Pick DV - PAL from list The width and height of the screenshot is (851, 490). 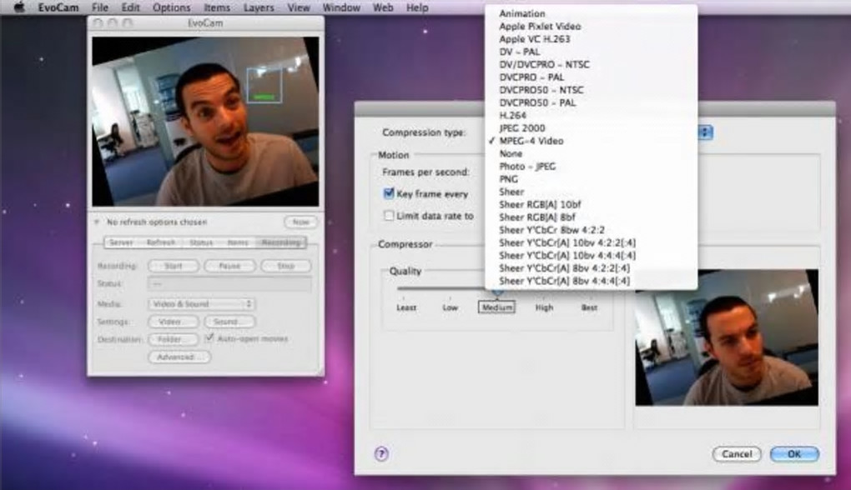tap(591, 52)
